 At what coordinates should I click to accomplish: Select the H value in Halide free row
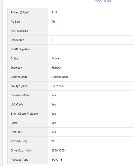pyautogui.click(x=52, y=40)
